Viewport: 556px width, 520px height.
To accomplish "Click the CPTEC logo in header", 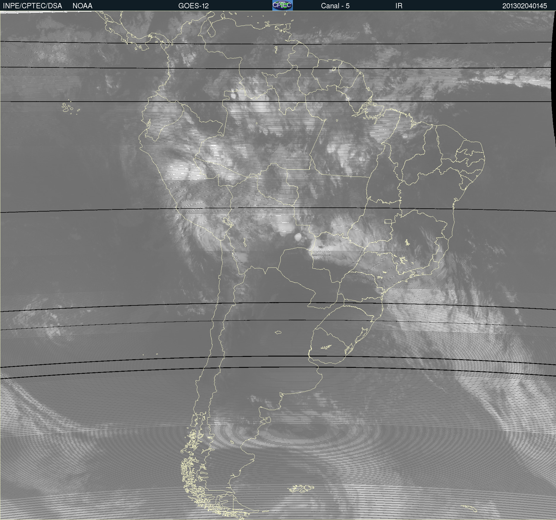I will click(x=282, y=5).
